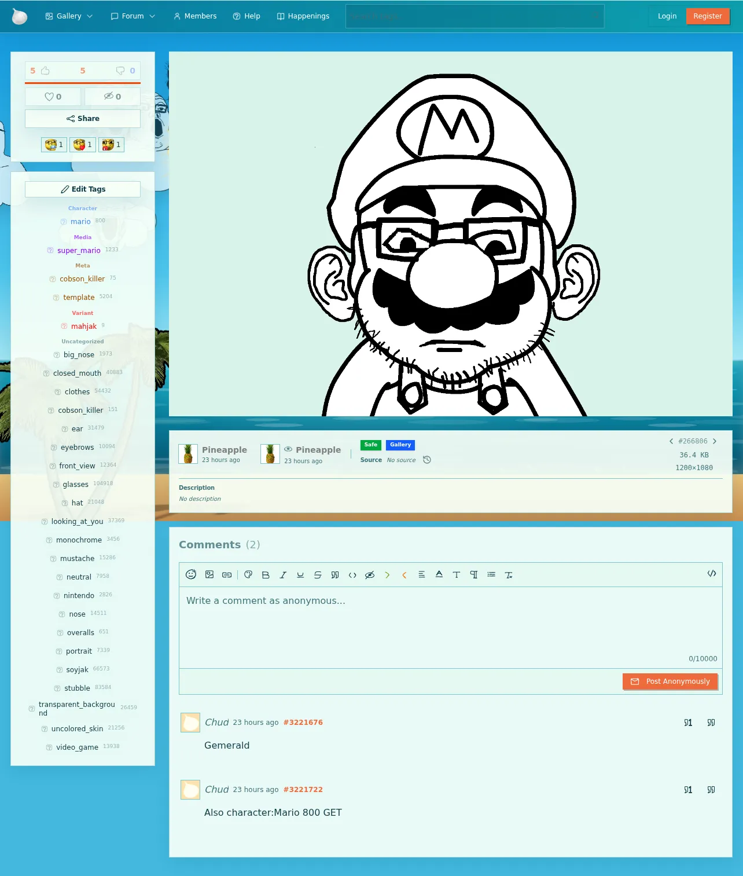Click the Safe rating badge

pos(371,445)
